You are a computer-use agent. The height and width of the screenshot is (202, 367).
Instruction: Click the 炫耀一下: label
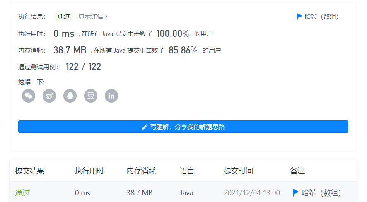coord(31,82)
